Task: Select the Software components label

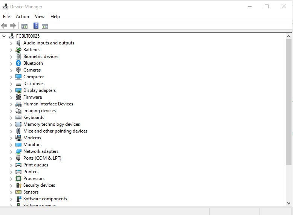Action: click(x=45, y=199)
